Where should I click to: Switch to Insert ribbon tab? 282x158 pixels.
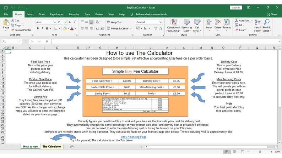pos(31,14)
